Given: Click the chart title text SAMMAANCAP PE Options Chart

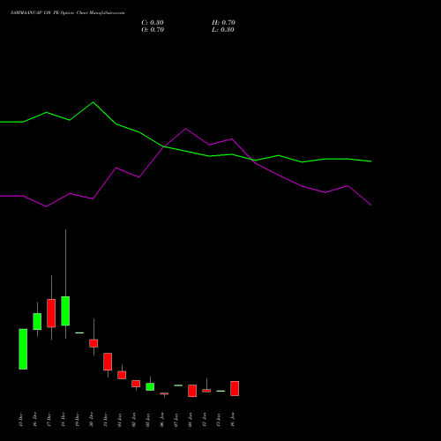Looking at the screenshot, I should [x=67, y=13].
